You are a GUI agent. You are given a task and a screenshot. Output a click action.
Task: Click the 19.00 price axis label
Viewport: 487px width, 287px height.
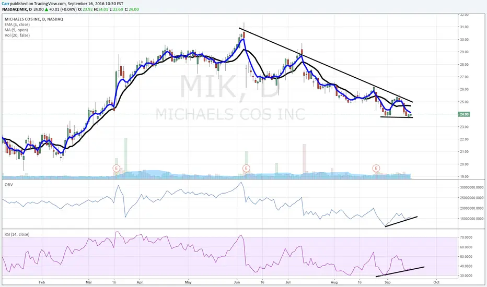464,177
